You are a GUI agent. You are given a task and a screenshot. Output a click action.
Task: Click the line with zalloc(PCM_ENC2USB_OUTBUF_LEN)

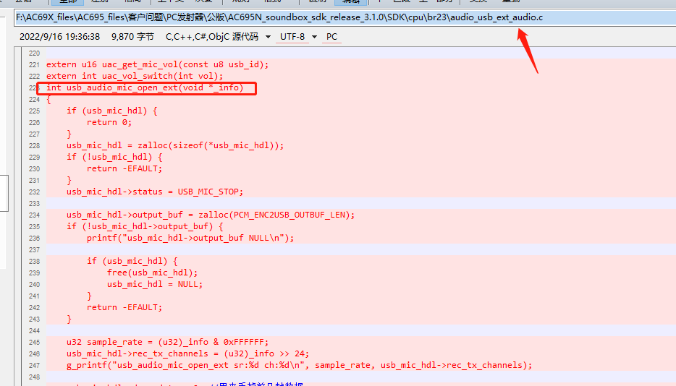coord(211,215)
